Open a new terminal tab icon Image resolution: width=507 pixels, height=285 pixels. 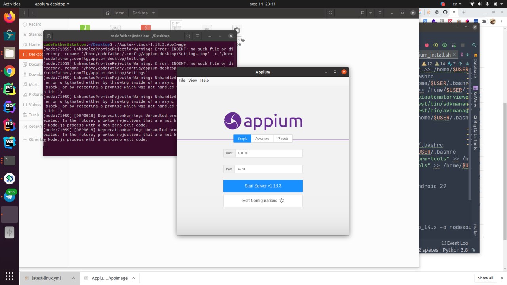49,36
